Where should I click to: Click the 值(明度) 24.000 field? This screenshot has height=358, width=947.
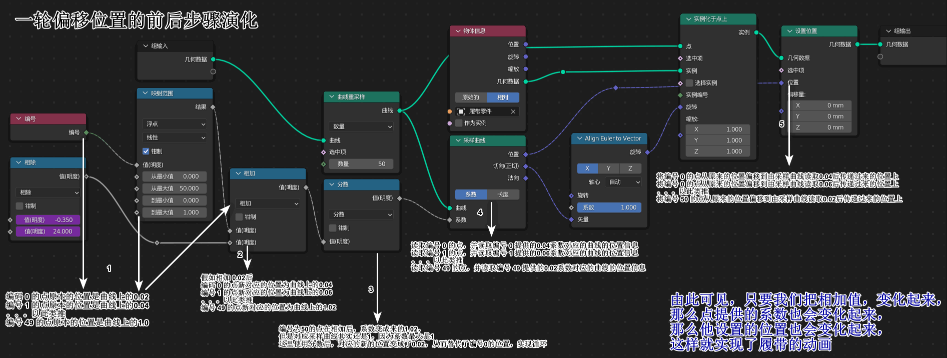coord(48,231)
